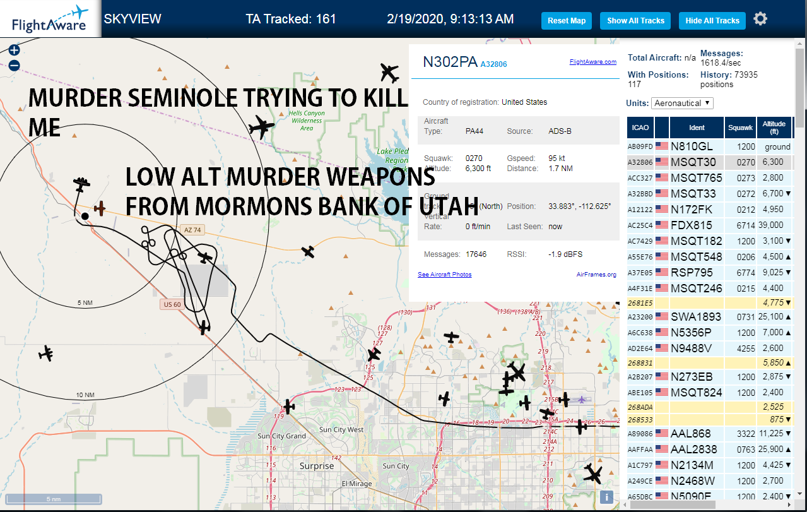Select the MSQT824 row

click(x=709, y=393)
